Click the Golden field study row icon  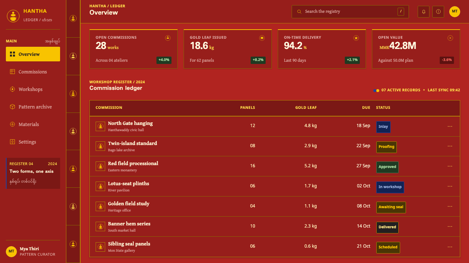[x=100, y=207]
